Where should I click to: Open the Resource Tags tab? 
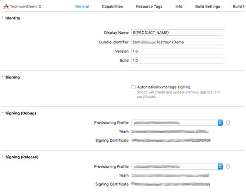149,7
